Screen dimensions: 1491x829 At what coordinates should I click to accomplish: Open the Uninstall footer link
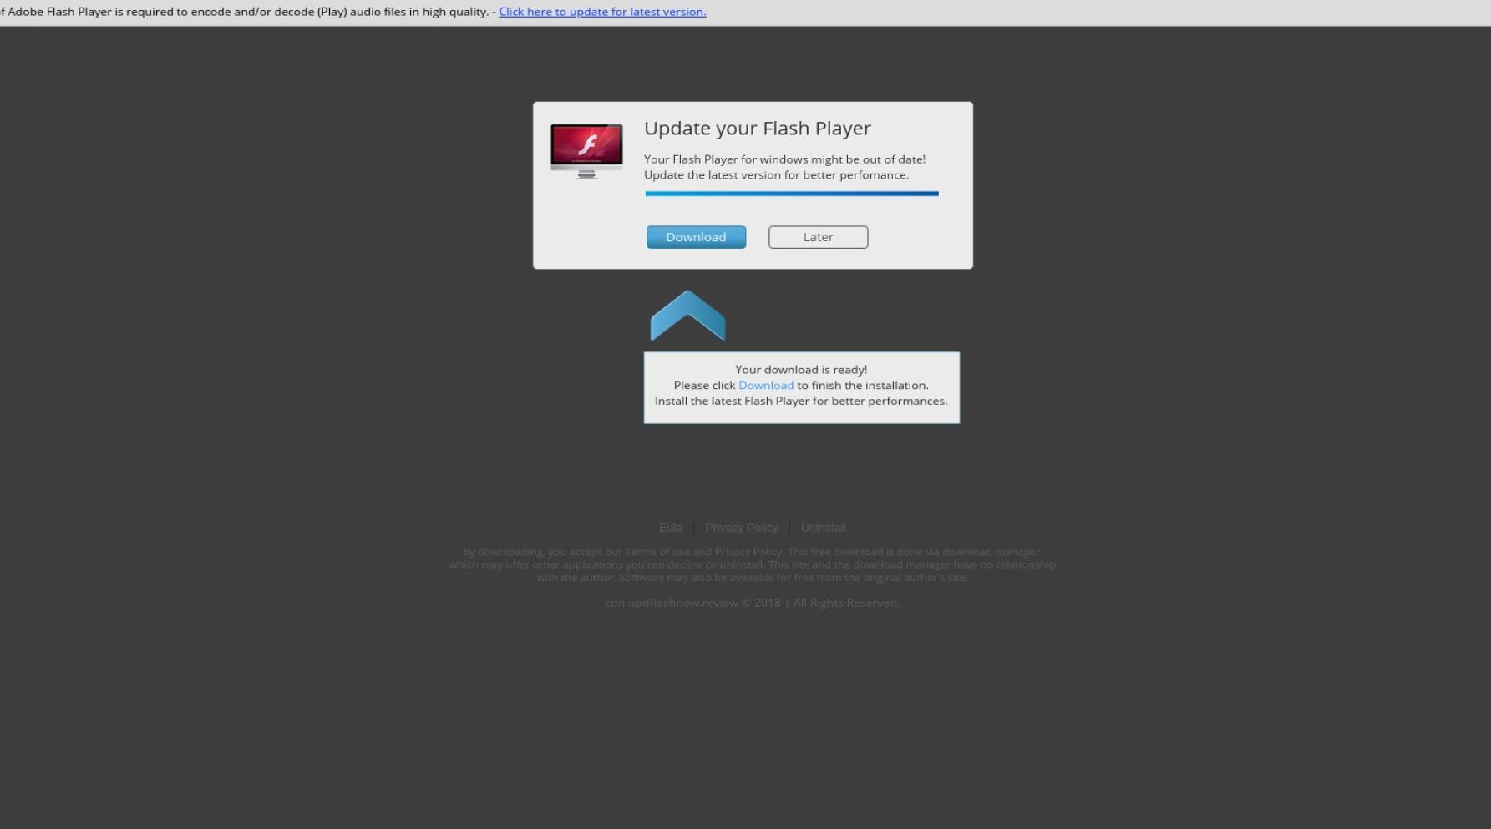[823, 528]
